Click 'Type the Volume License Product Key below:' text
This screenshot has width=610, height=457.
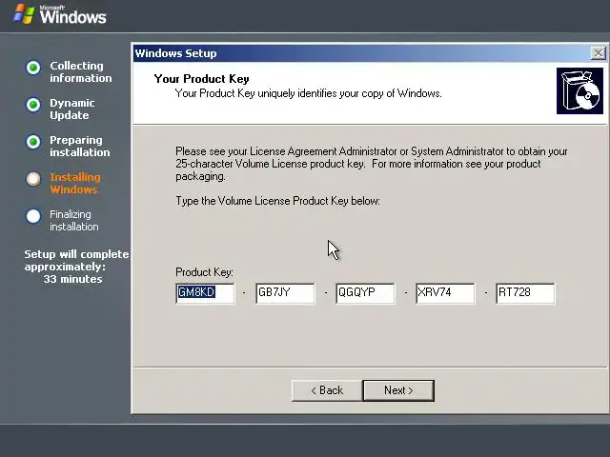[x=277, y=201]
